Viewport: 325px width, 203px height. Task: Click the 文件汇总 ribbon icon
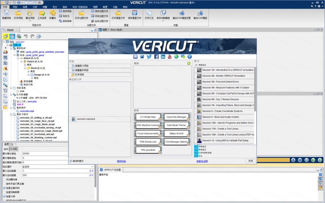point(149,13)
